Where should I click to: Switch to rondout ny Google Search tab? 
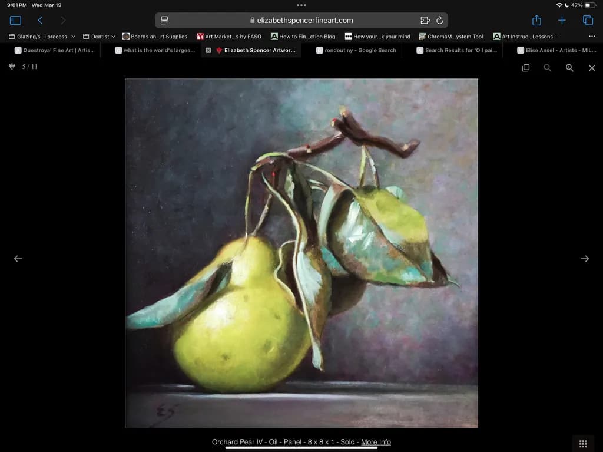pos(356,51)
